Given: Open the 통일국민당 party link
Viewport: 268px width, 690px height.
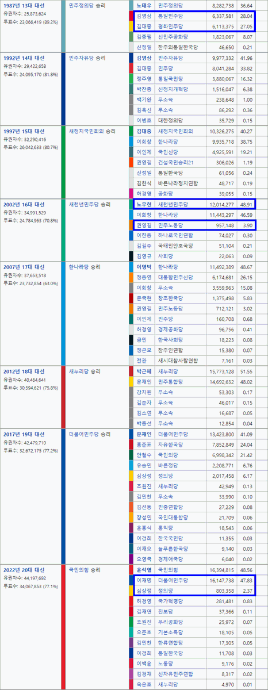Looking at the screenshot, I should pos(171,79).
